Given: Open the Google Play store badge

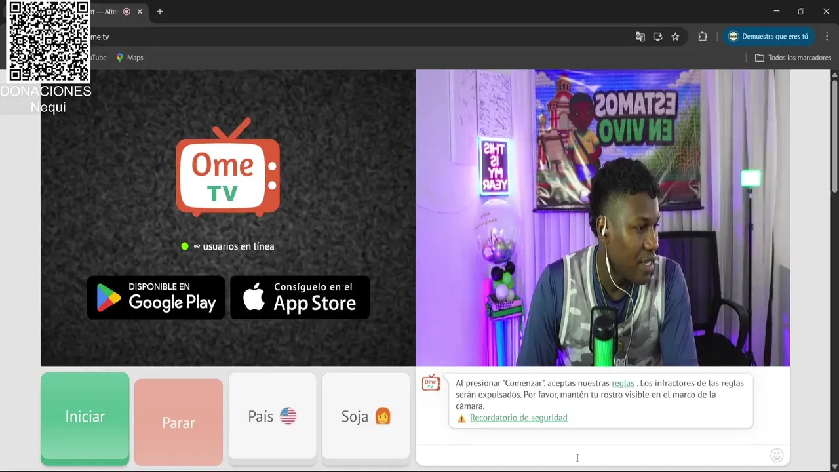Looking at the screenshot, I should point(156,298).
